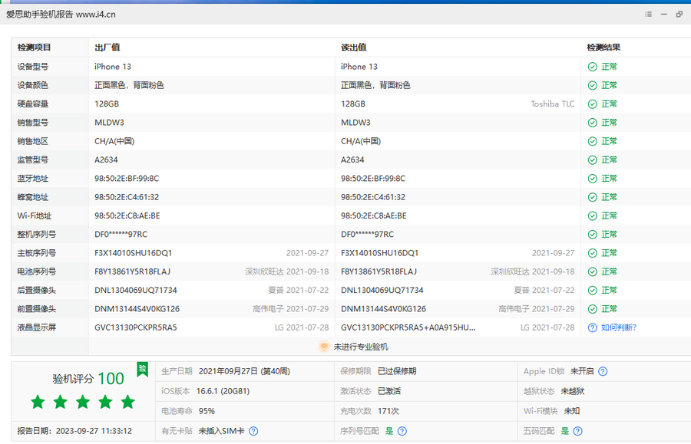Open the help icon beside Apple ID锁 未开启
Screen dimensions: 691x444
[603, 371]
